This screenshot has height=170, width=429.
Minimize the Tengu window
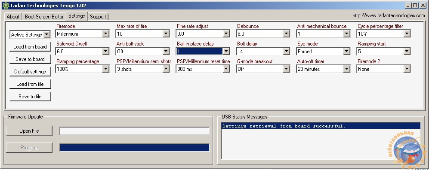click(x=408, y=5)
